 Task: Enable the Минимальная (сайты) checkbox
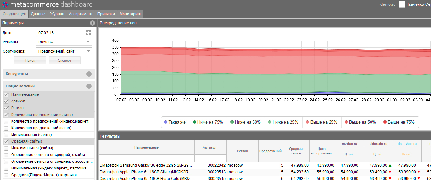point(6,135)
